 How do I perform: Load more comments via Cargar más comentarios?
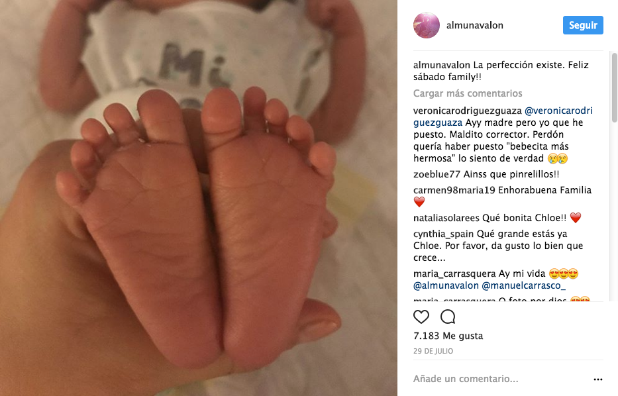tap(468, 93)
